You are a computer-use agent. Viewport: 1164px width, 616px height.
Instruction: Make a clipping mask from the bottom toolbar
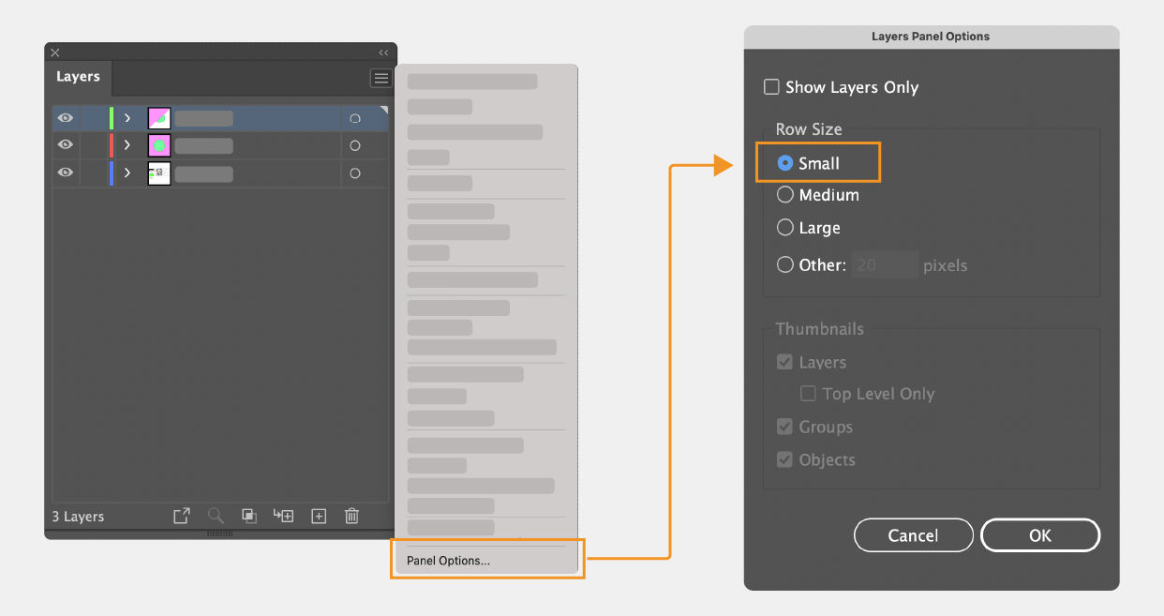[249, 516]
